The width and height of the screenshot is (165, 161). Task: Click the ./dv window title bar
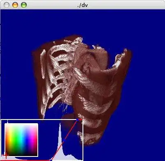pyautogui.click(x=82, y=5)
